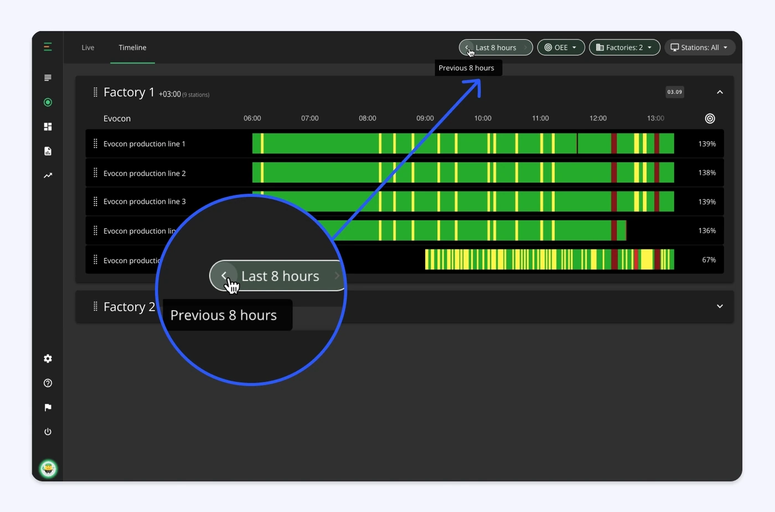
Task: Click the drag handle beside Factory 2
Action: [95, 306]
